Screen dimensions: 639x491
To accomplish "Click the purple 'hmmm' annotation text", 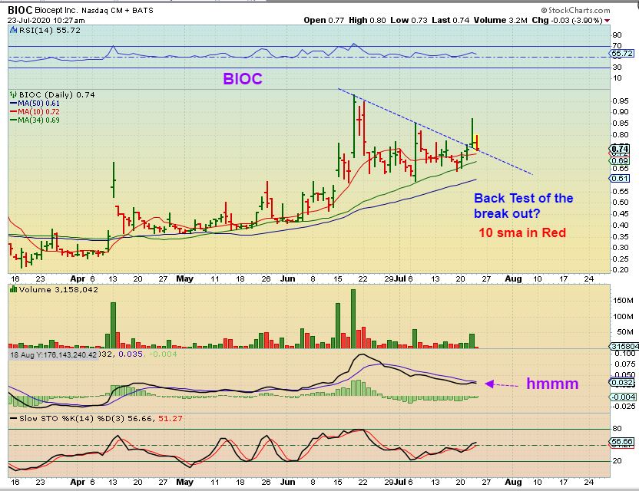I will (x=552, y=384).
